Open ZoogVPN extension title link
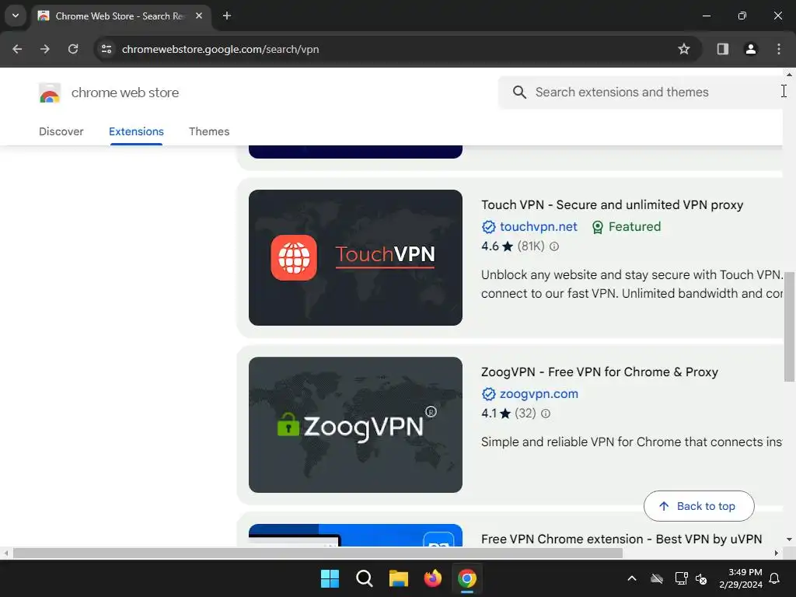Screen dimensions: 796x597 [x=599, y=372]
